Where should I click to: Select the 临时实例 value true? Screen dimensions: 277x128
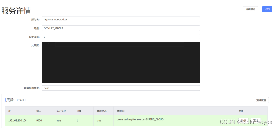(x=58, y=120)
